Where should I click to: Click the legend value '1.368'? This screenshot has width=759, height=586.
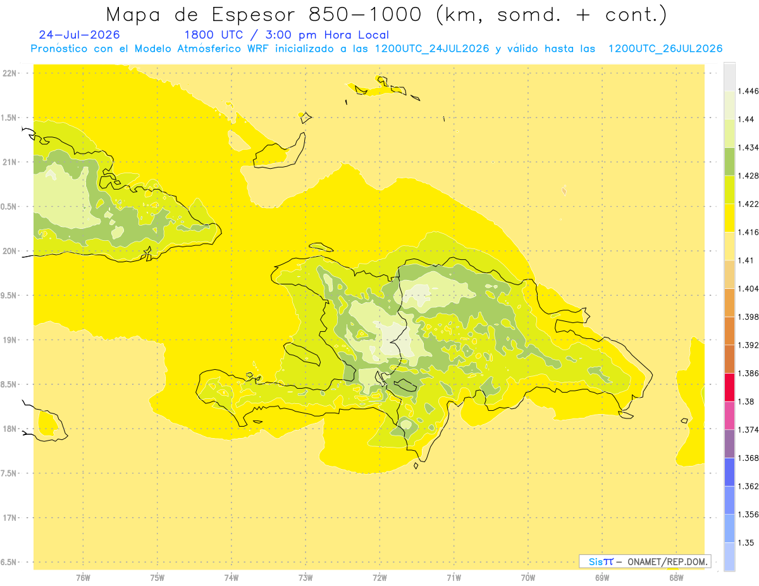(x=748, y=458)
